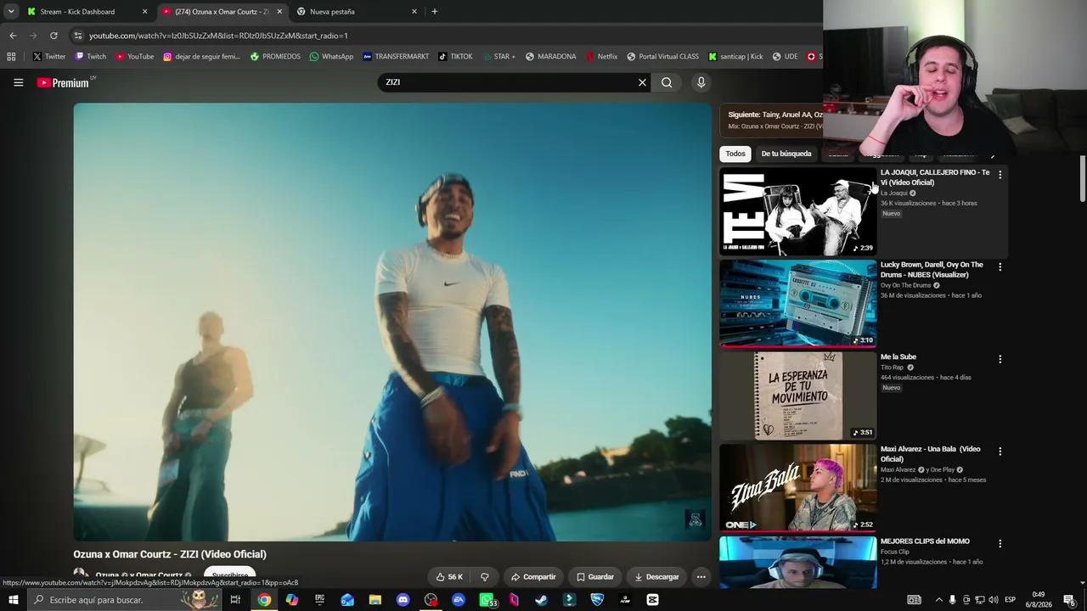1087x611 pixels.
Task: Open options for MEJORES CLIPS del MOMO
Action: (1000, 543)
